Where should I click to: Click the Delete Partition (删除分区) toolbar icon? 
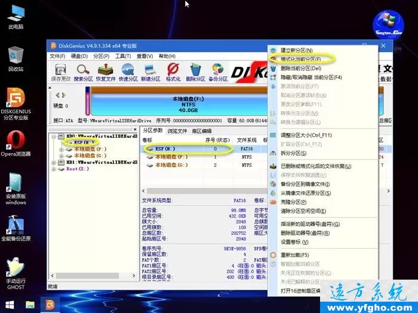195,72
